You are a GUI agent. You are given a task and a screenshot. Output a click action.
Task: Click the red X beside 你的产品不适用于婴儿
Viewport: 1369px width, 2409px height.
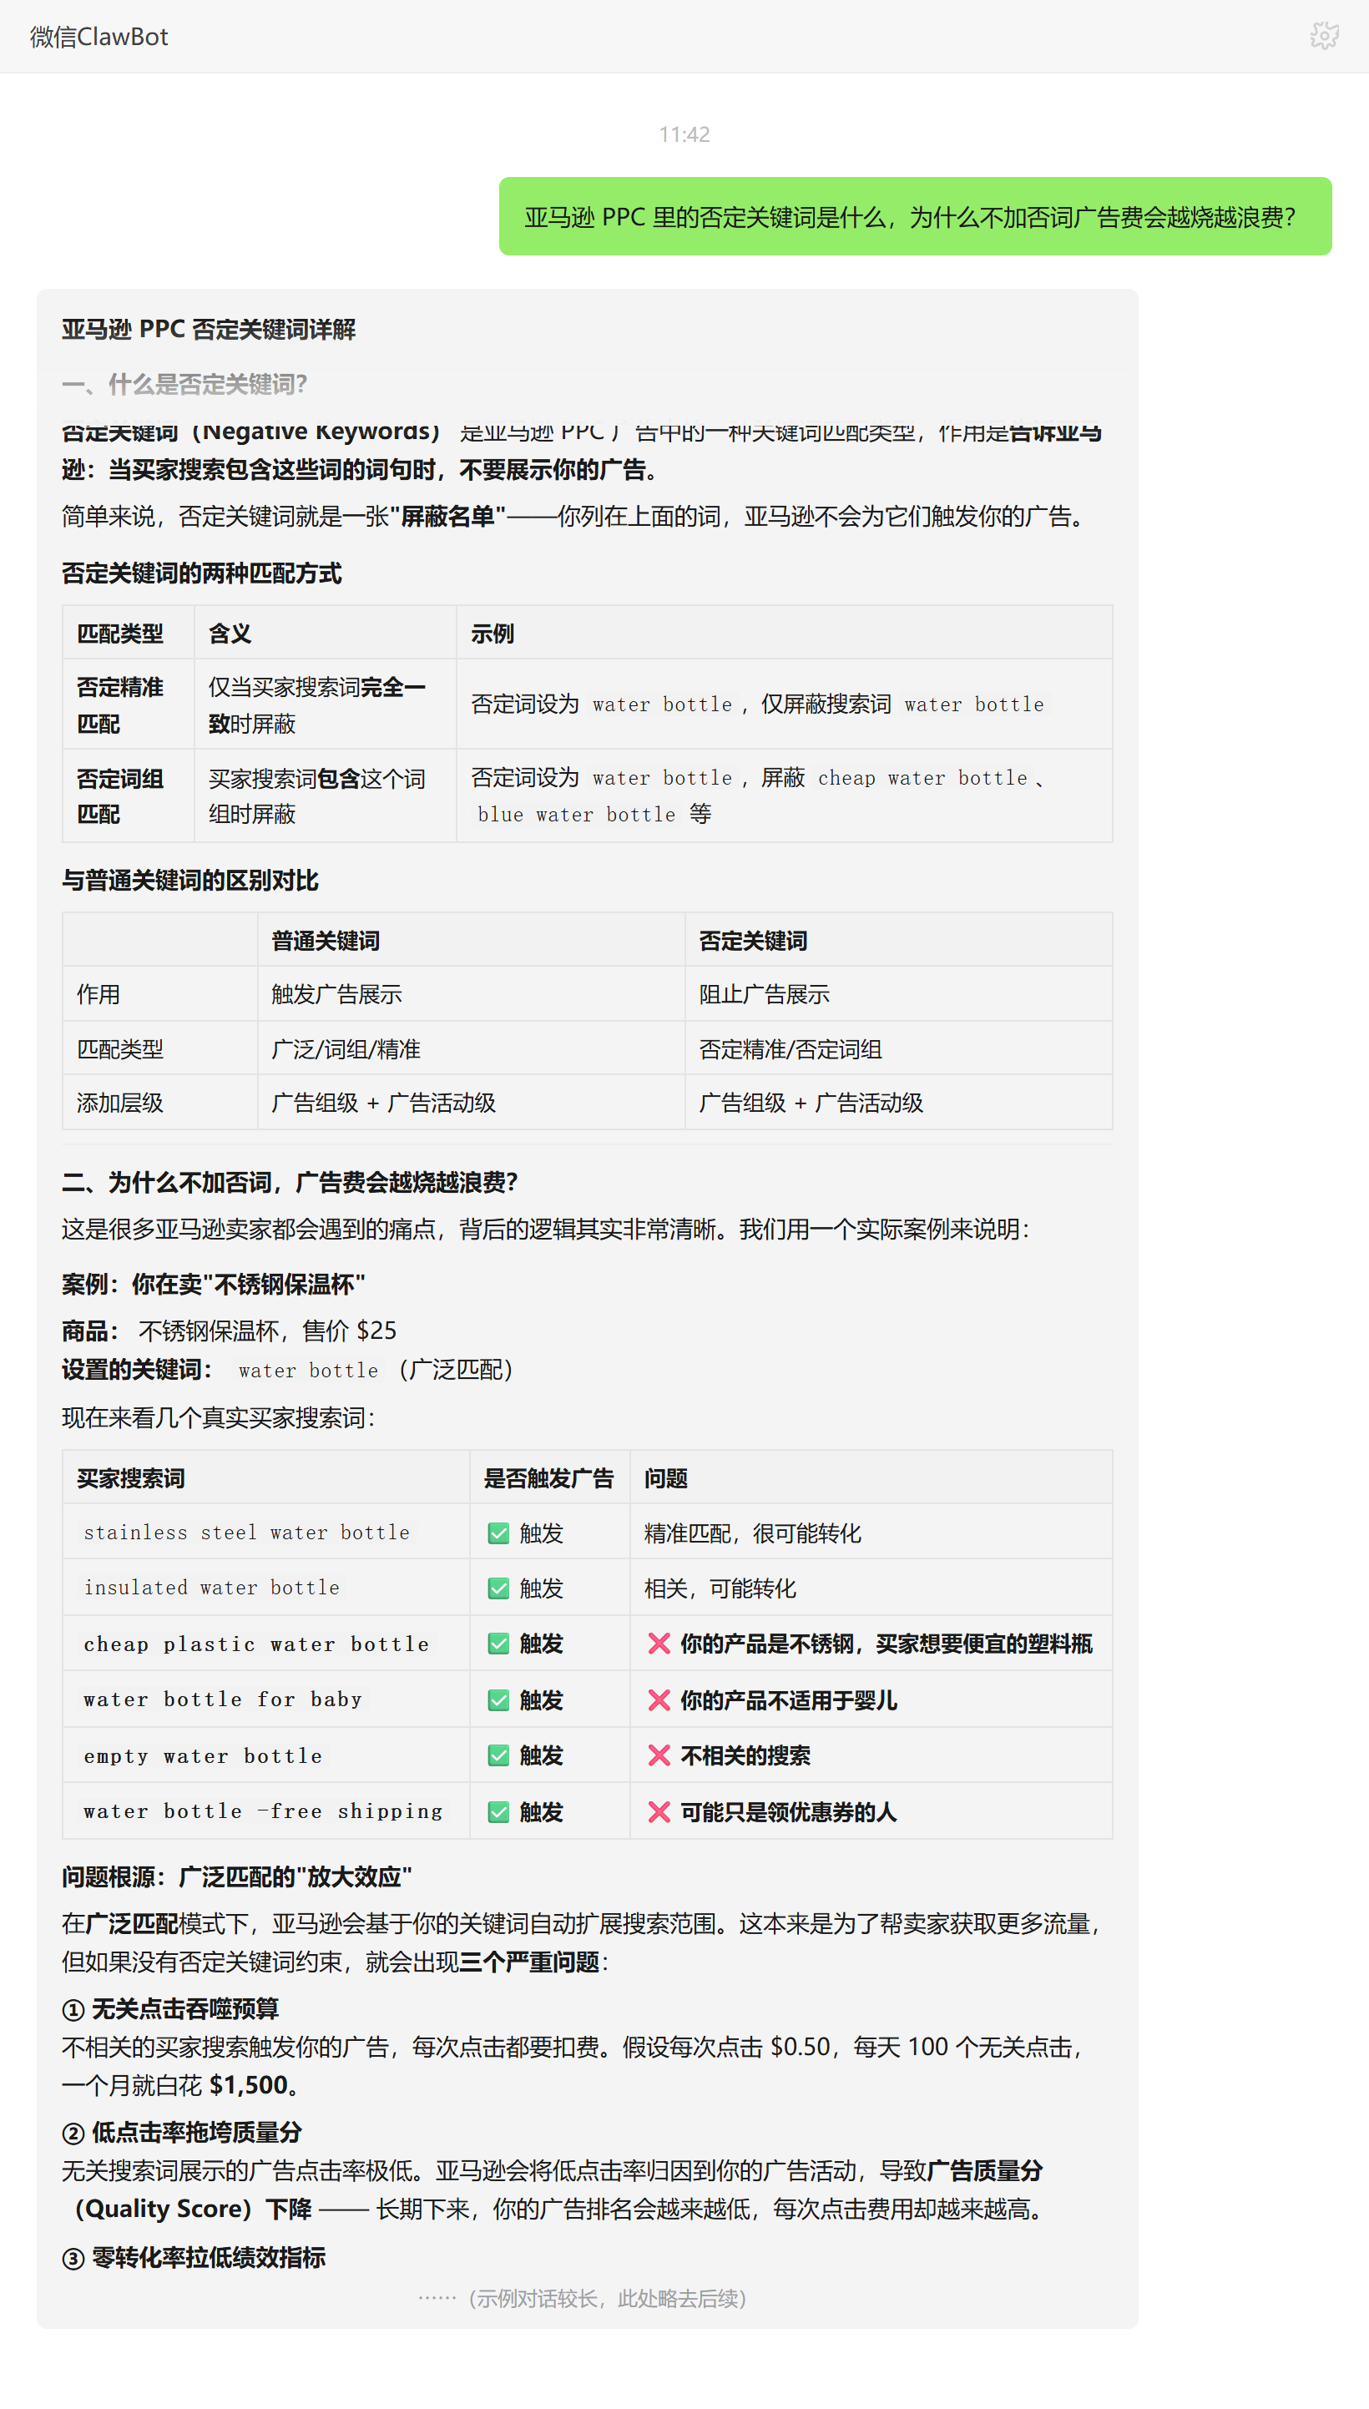[x=659, y=1699]
